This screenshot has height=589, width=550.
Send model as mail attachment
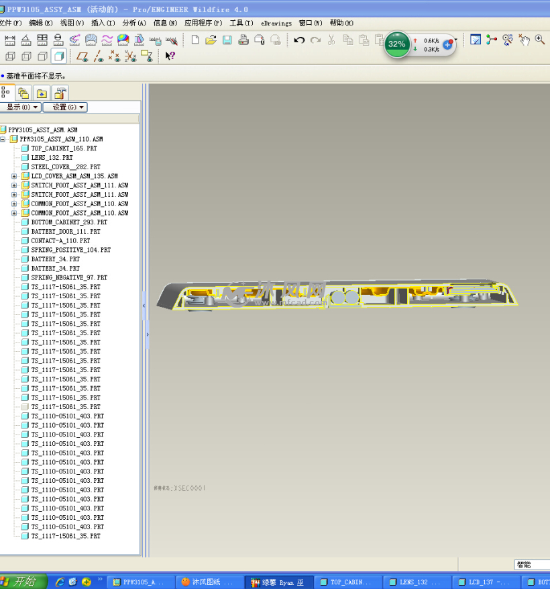260,40
